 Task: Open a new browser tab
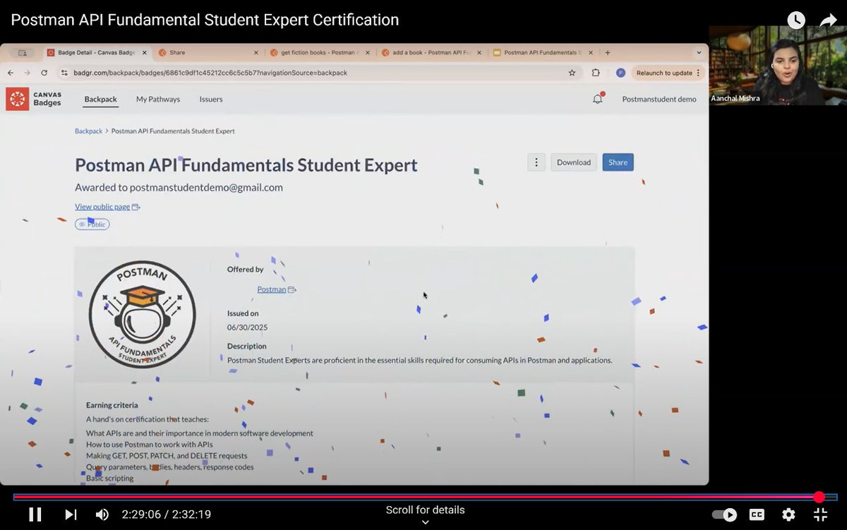point(608,52)
